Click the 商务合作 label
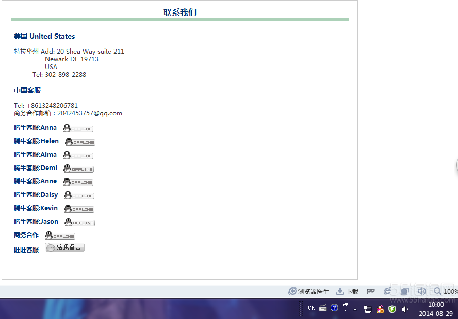The width and height of the screenshot is (458, 319). pyautogui.click(x=26, y=235)
